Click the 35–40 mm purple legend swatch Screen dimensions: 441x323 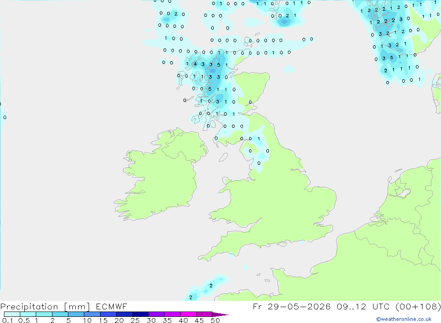(172, 314)
